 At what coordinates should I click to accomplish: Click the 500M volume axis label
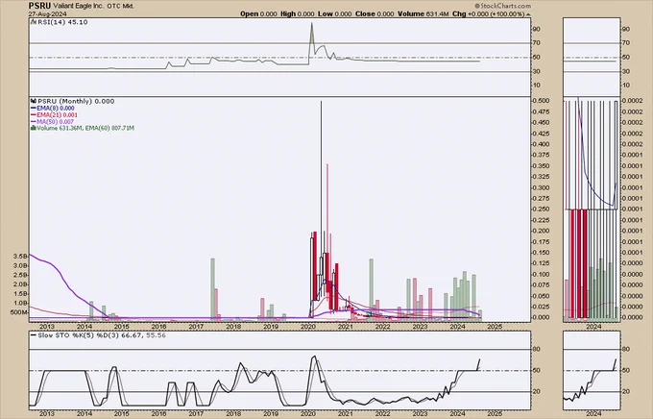19,312
